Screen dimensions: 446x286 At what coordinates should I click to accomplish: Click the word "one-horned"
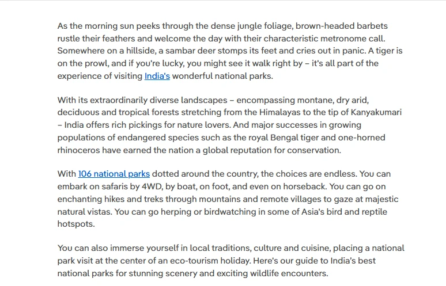(x=361, y=138)
